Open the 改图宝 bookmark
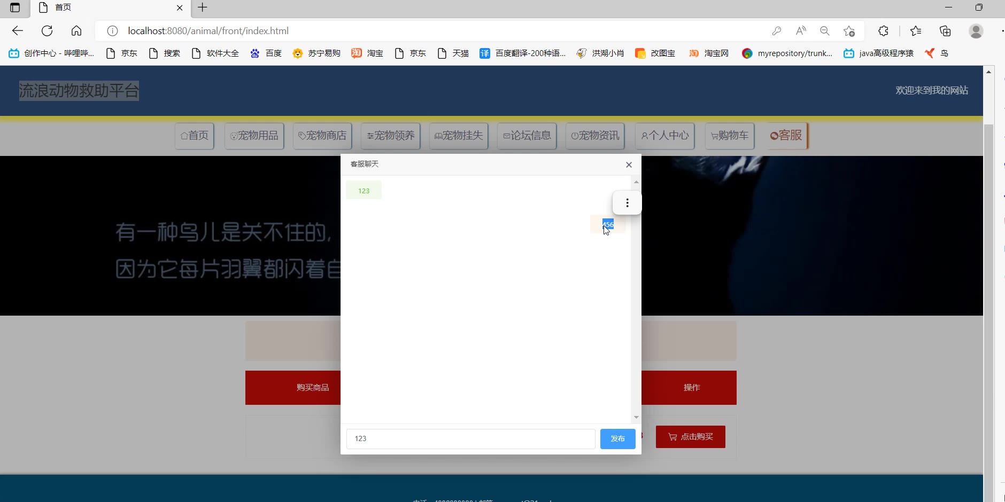This screenshot has height=502, width=1005. [655, 53]
